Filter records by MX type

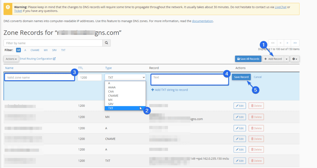(x=46, y=50)
